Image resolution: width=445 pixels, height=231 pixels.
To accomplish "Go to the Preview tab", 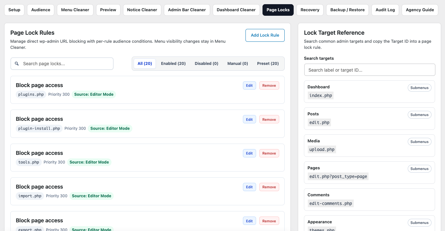I will [x=108, y=10].
